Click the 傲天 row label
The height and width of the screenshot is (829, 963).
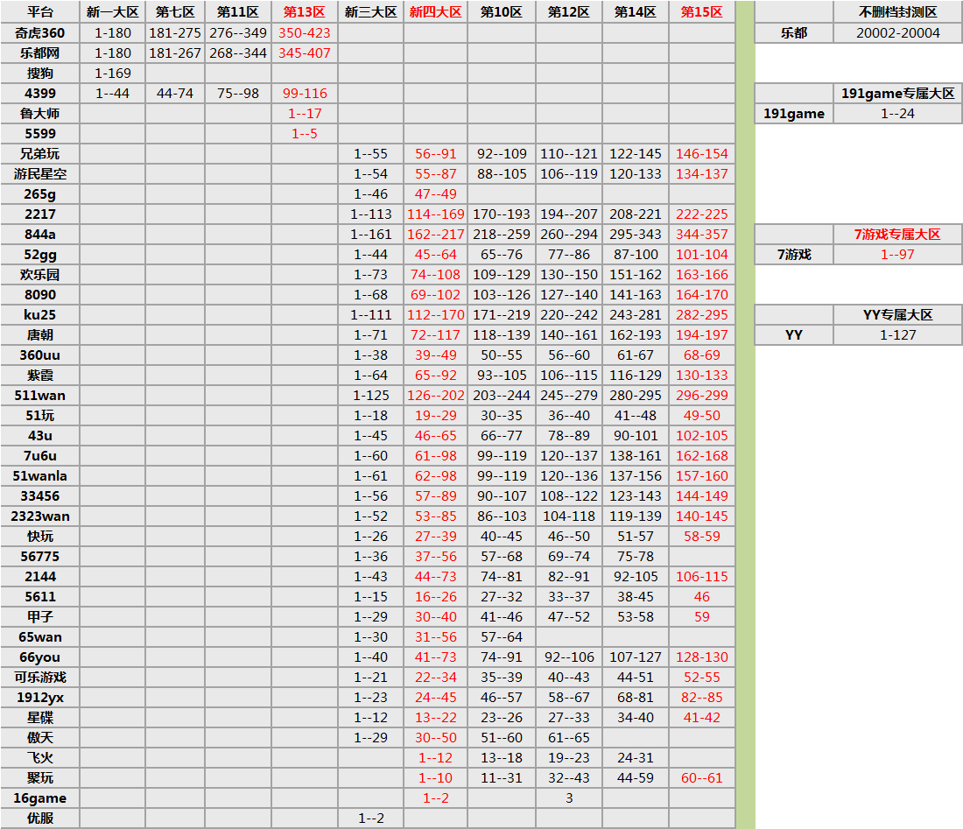tap(40, 738)
